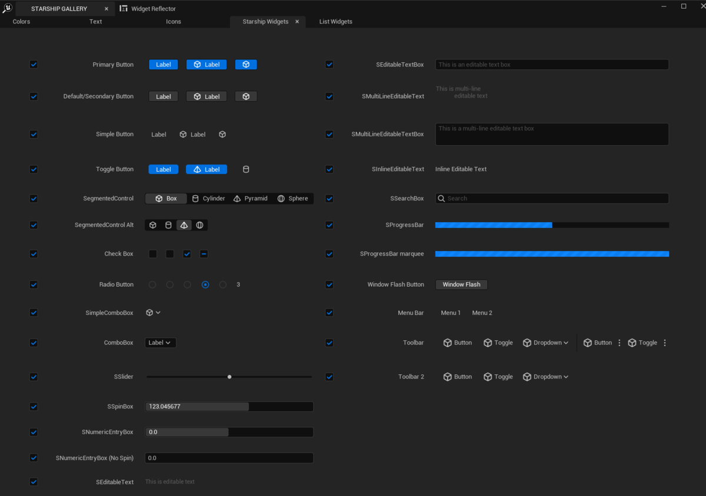Click Toggle in Toolbar 2 row
The width and height of the screenshot is (706, 496).
[x=498, y=377]
